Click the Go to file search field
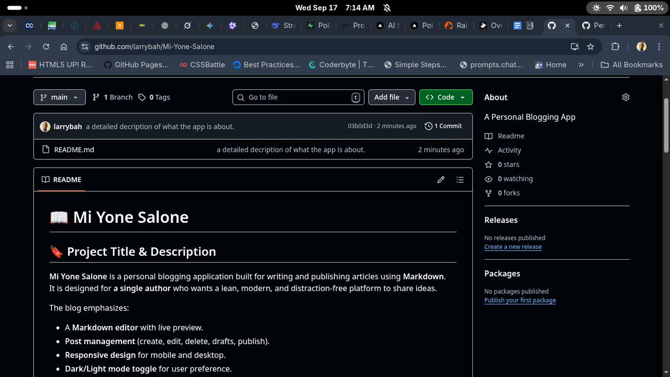Image resolution: width=670 pixels, height=377 pixels. (x=298, y=97)
